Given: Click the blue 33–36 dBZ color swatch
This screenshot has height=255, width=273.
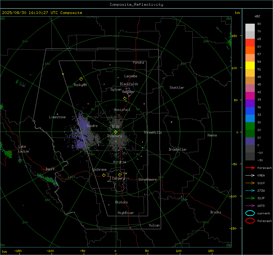Looking at the screenshot, I should point(250,111).
